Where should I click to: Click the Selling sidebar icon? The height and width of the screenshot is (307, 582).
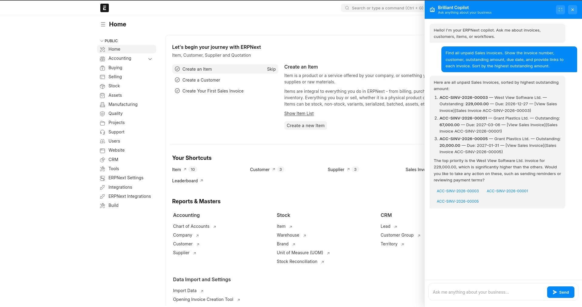click(102, 77)
